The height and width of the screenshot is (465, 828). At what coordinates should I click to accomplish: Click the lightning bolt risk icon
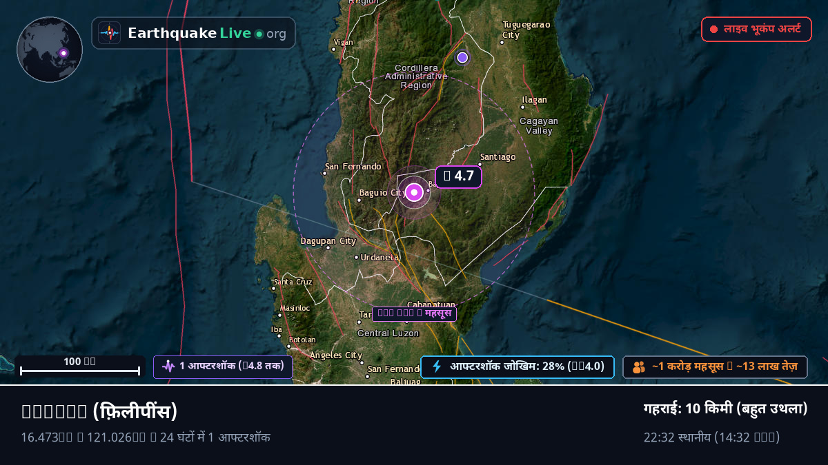pos(436,366)
